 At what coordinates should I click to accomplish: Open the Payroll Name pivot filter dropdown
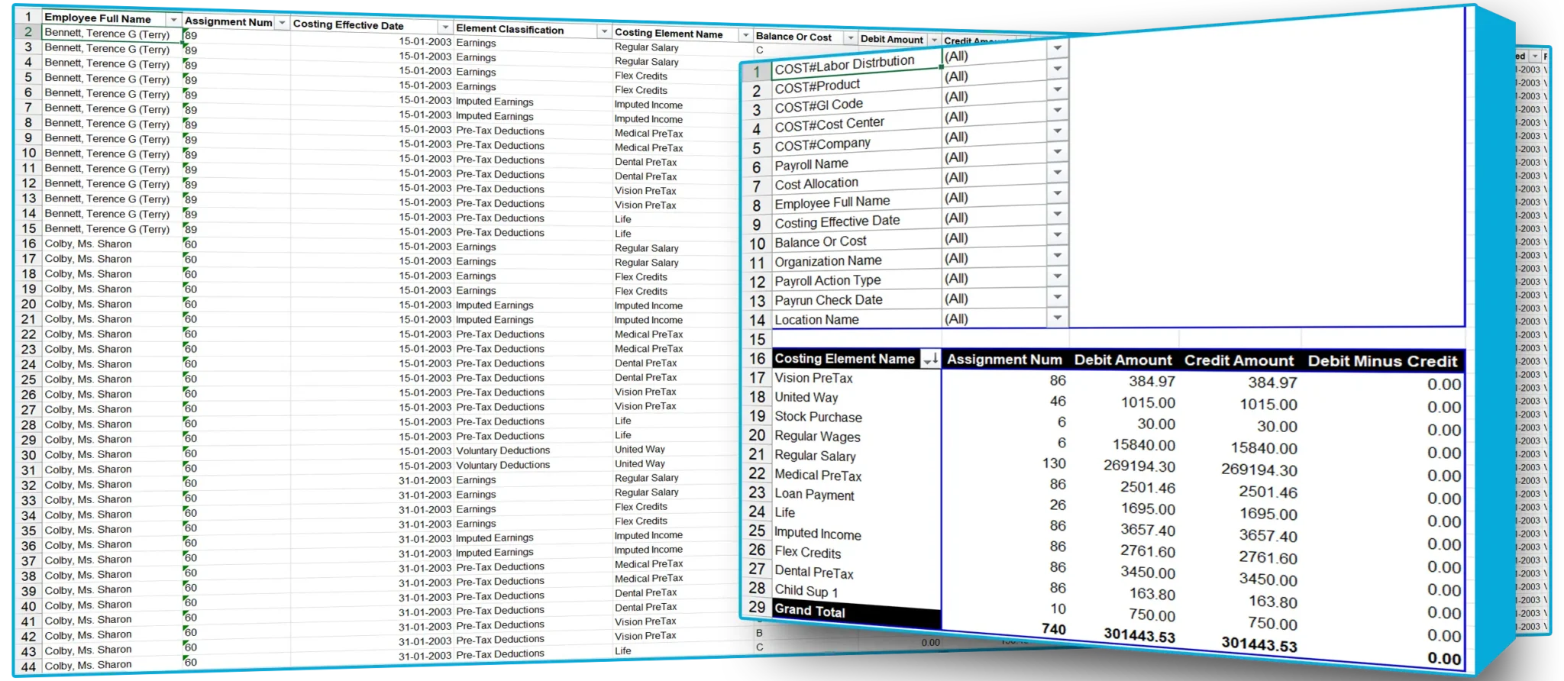point(1057,151)
